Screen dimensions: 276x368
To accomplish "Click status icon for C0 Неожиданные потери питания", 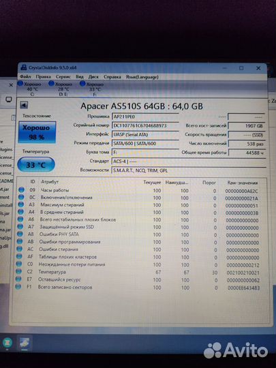I will (19, 264).
